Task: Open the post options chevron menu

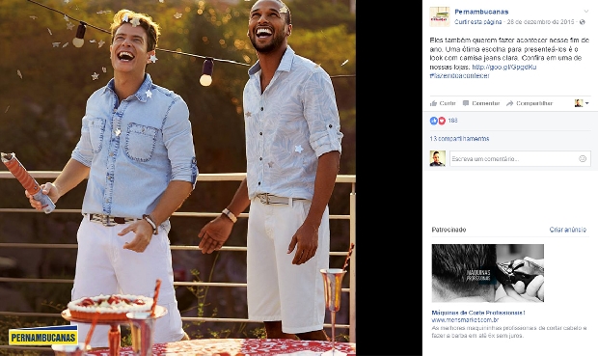Action: (586, 12)
